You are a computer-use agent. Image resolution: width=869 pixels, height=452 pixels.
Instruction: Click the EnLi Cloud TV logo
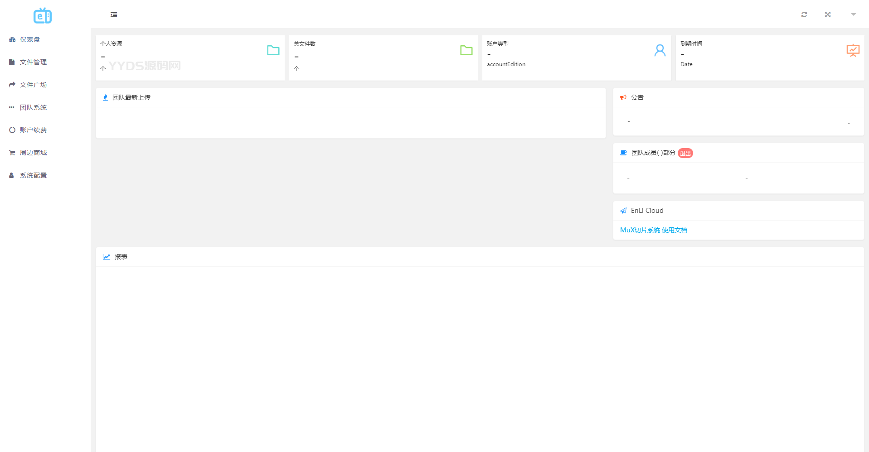(x=43, y=16)
